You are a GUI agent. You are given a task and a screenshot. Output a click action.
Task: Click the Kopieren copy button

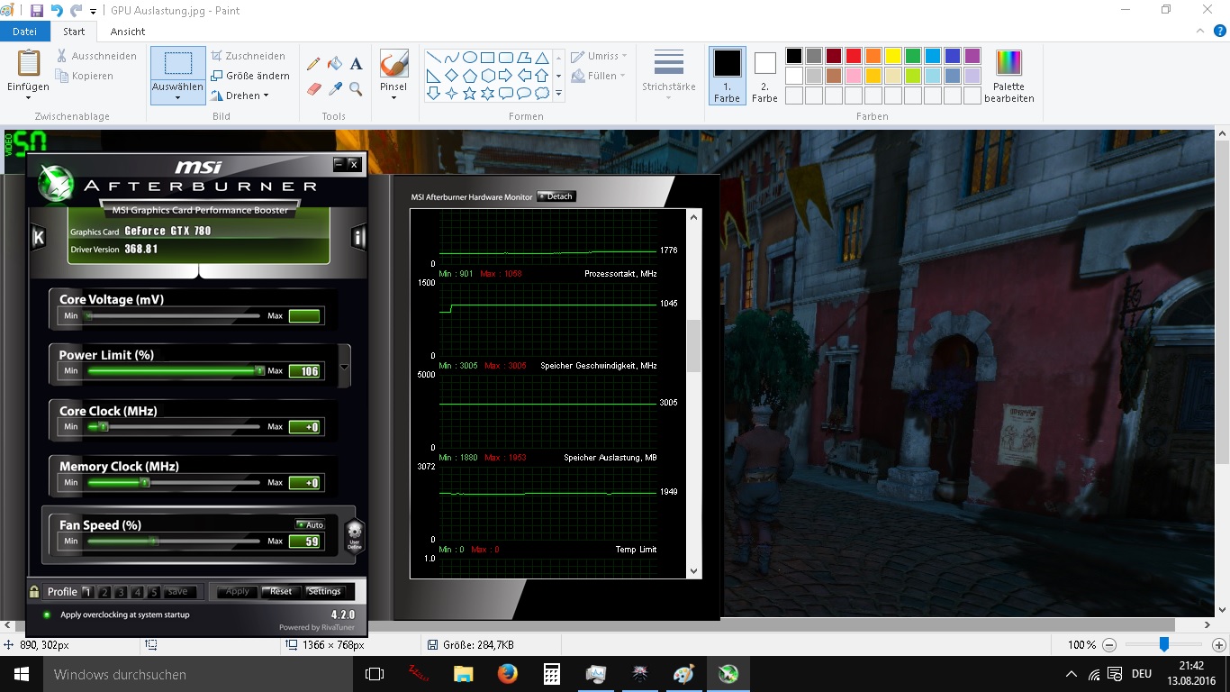click(x=85, y=76)
